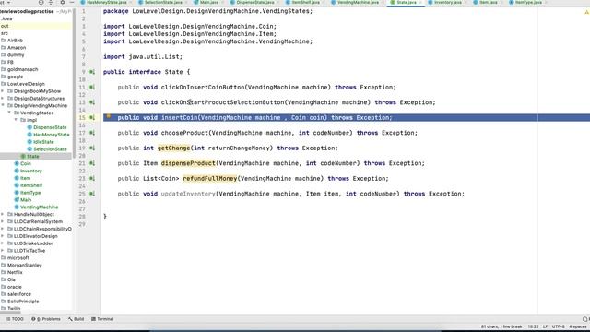Click the highlighted getChange method name
The width and height of the screenshot is (590, 332).
pos(174,148)
